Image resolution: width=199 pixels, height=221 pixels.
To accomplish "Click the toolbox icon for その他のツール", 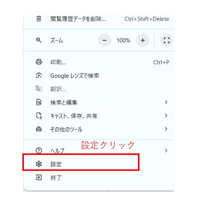I will tap(39, 129).
